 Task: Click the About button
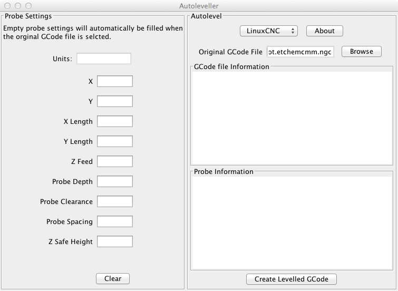(324, 31)
